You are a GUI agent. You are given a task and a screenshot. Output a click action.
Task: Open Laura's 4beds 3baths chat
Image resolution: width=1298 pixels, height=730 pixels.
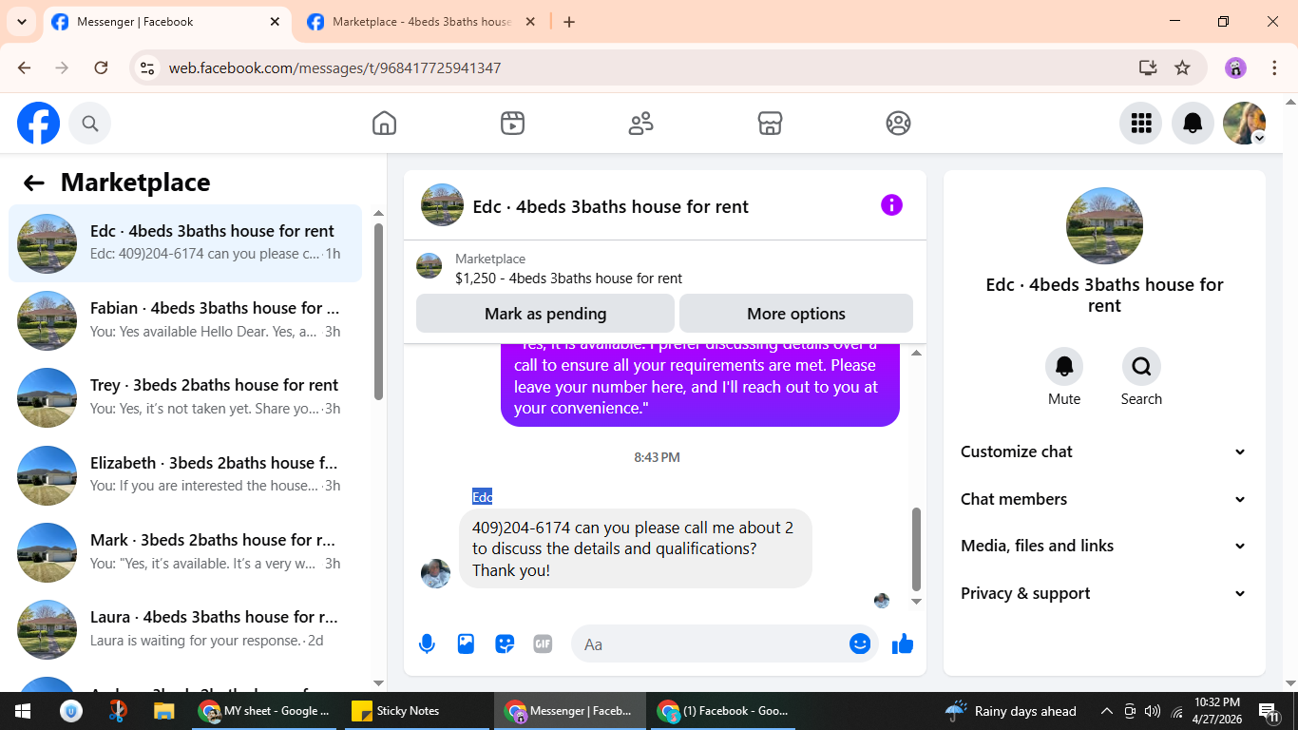[185, 629]
